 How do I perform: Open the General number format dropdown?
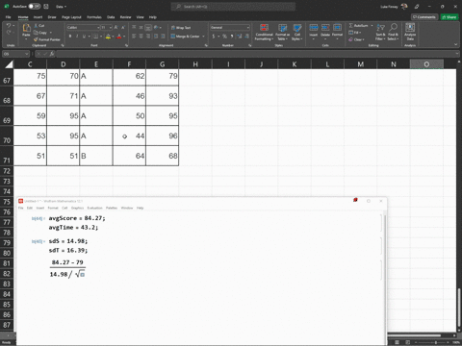point(248,28)
